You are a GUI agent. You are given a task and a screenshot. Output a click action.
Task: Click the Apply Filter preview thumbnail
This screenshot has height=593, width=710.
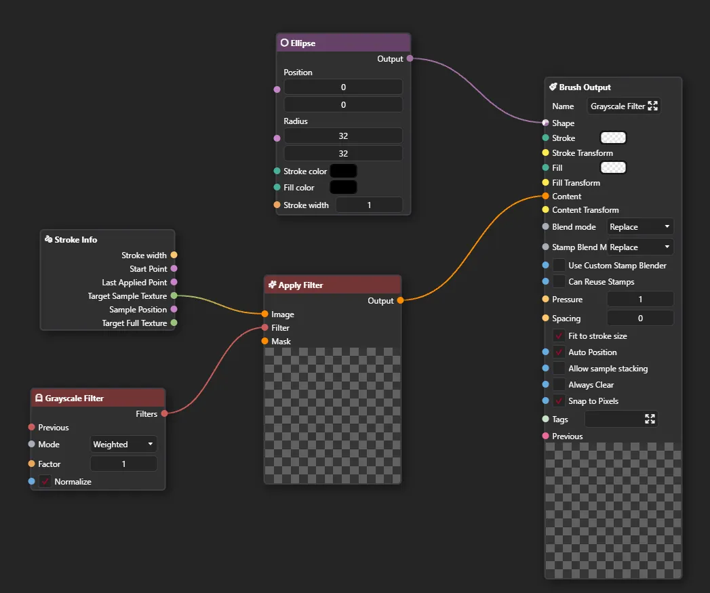click(332, 415)
